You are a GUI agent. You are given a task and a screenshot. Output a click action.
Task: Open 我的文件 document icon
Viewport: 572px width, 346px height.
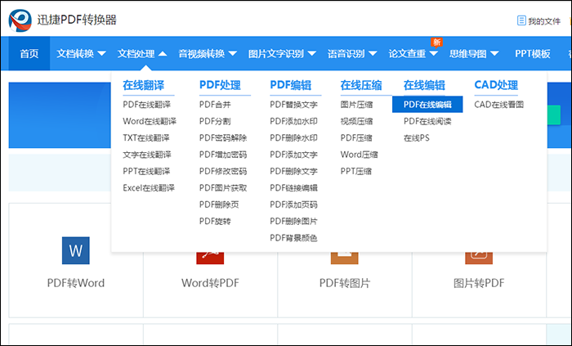pos(521,20)
